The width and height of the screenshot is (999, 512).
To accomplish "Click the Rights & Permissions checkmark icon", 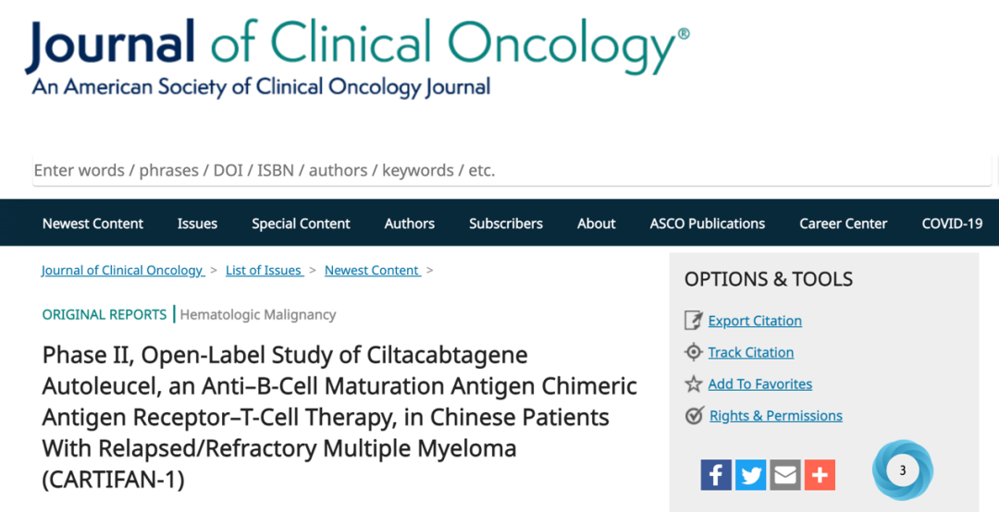I will click(x=693, y=416).
